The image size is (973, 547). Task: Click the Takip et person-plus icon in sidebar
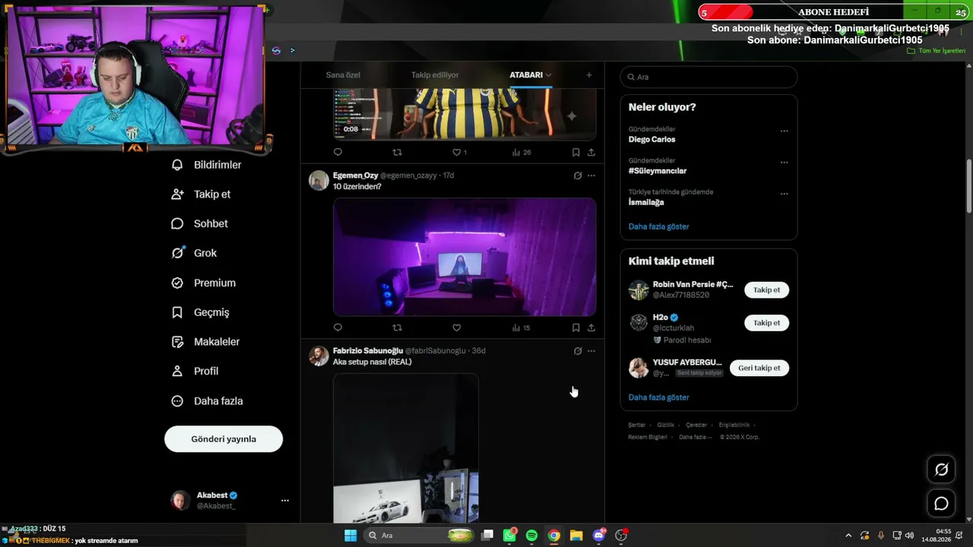(x=177, y=194)
